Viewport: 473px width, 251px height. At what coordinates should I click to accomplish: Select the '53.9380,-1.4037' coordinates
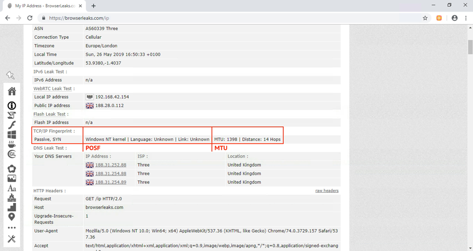click(103, 63)
